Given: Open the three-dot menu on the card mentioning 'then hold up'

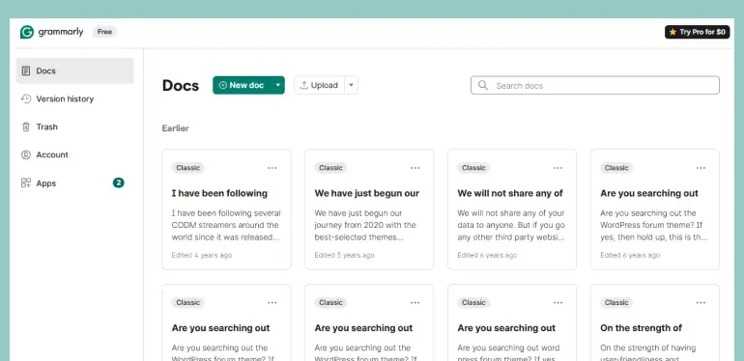Looking at the screenshot, I should point(701,168).
